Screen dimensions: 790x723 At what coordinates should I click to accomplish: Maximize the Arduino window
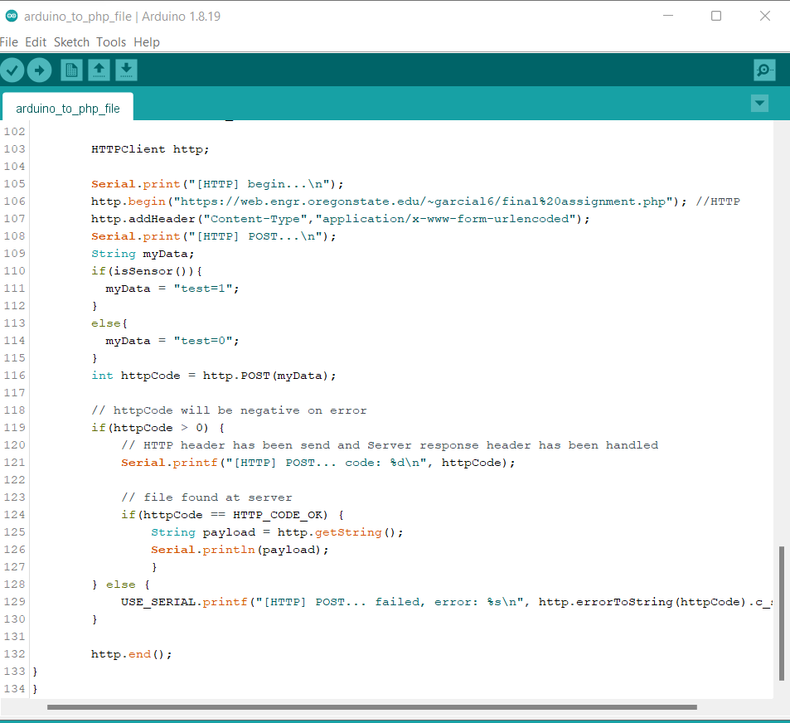716,17
